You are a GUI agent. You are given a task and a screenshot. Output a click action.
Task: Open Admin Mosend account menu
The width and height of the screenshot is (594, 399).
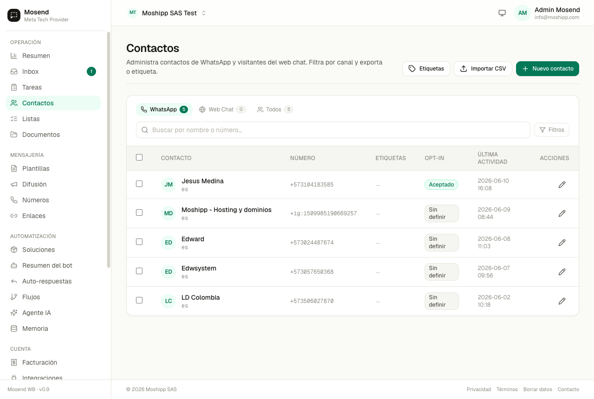(x=548, y=13)
